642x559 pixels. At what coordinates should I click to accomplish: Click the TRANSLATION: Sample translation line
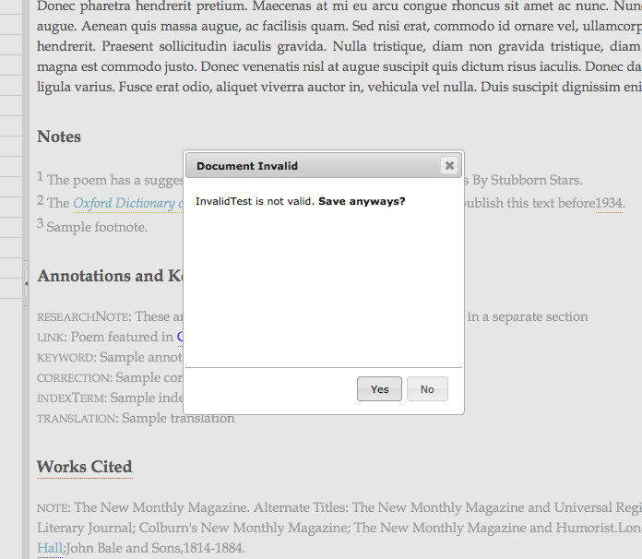click(136, 418)
